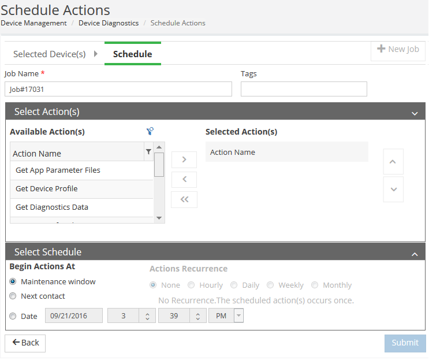Click the Back button

25,343
